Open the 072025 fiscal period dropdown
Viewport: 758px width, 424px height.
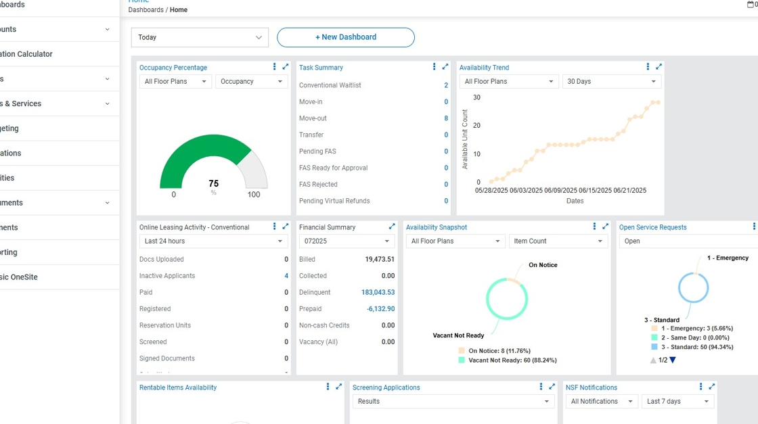[347, 241]
